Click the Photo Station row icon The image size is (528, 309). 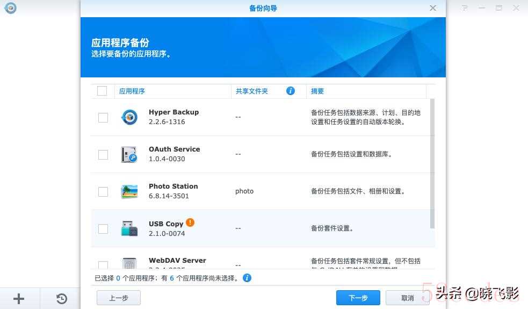(129, 191)
